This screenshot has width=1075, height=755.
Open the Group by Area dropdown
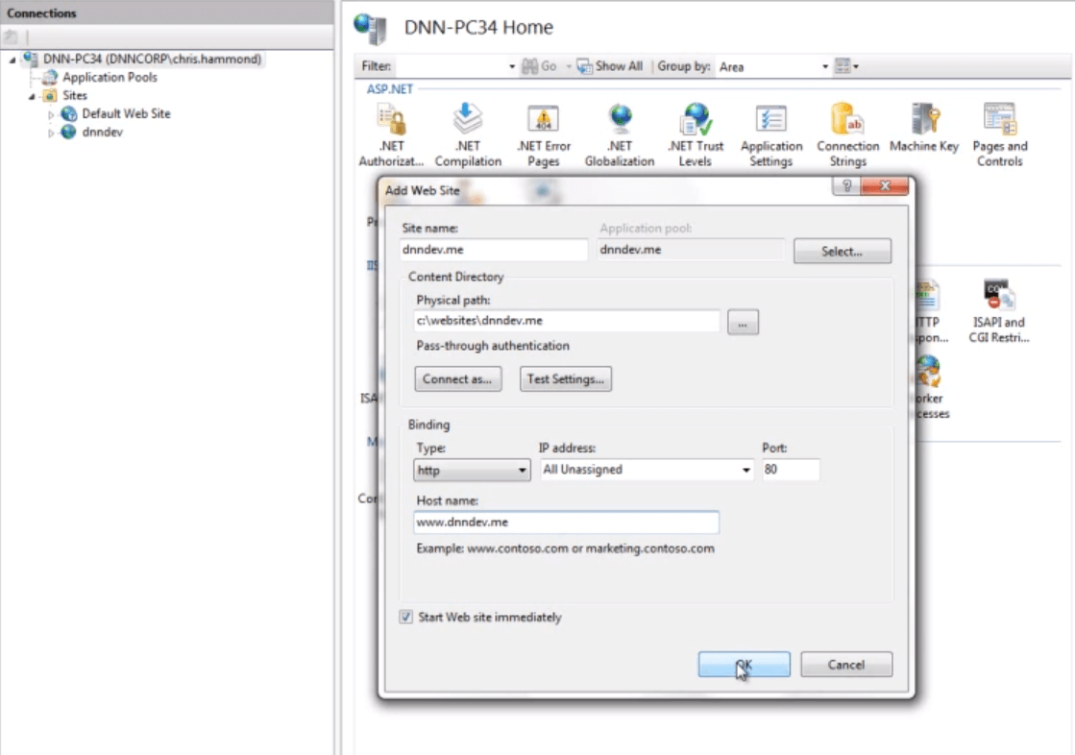824,66
